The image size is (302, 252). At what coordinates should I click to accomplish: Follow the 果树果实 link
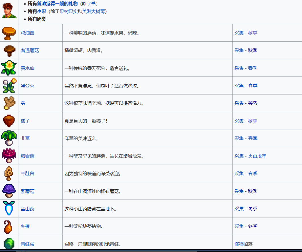pyautogui.click(x=69, y=11)
